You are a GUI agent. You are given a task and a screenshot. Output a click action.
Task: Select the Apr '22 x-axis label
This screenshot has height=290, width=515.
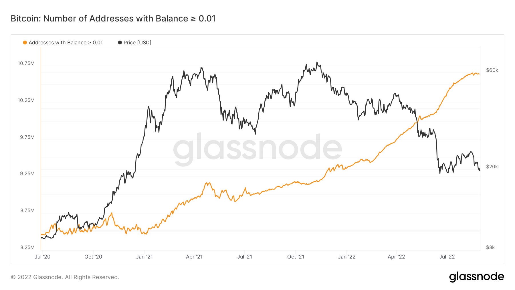coord(396,257)
